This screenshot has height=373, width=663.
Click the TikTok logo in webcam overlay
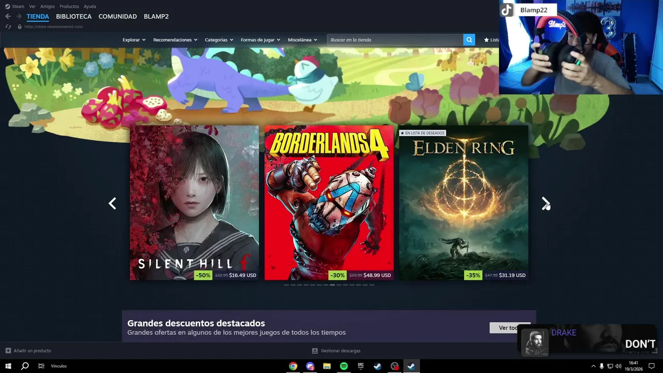tap(507, 10)
